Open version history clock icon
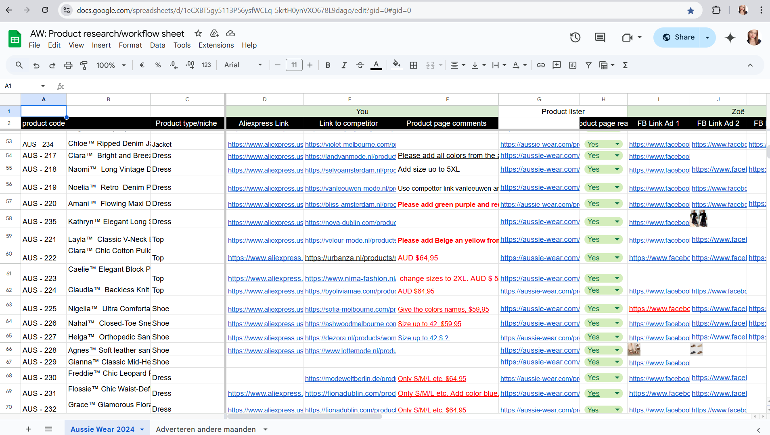This screenshot has height=435, width=770. (x=575, y=37)
